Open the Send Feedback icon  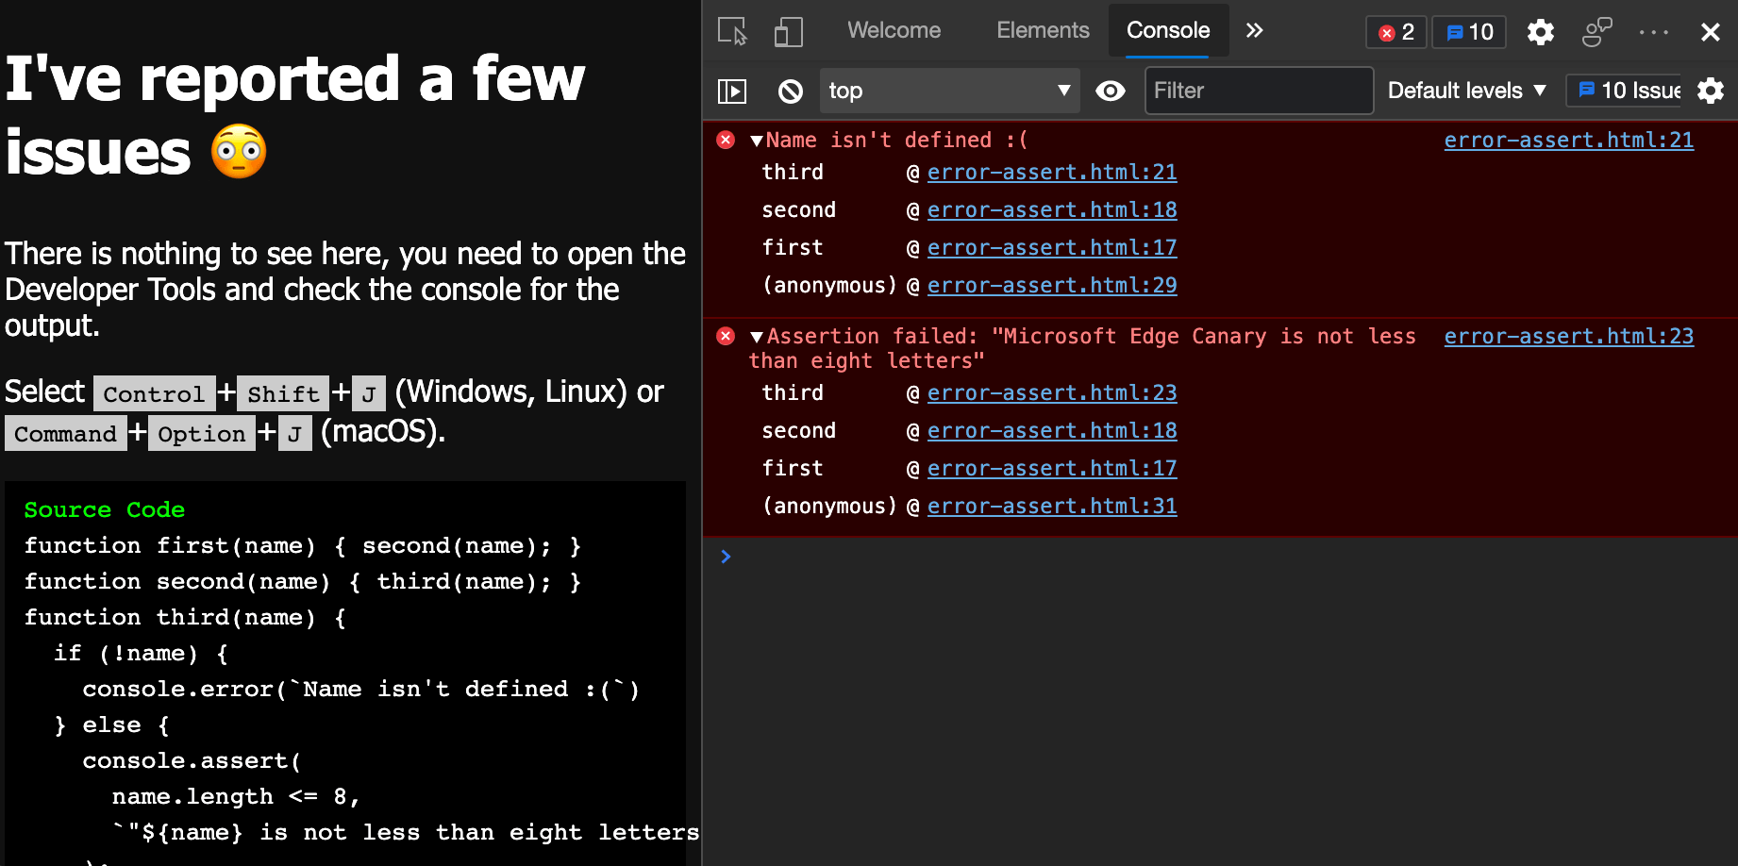tap(1596, 31)
